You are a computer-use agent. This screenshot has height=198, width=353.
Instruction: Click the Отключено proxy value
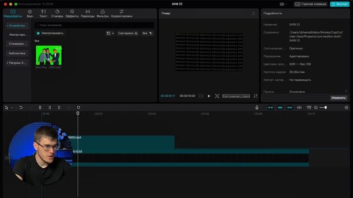(297, 92)
